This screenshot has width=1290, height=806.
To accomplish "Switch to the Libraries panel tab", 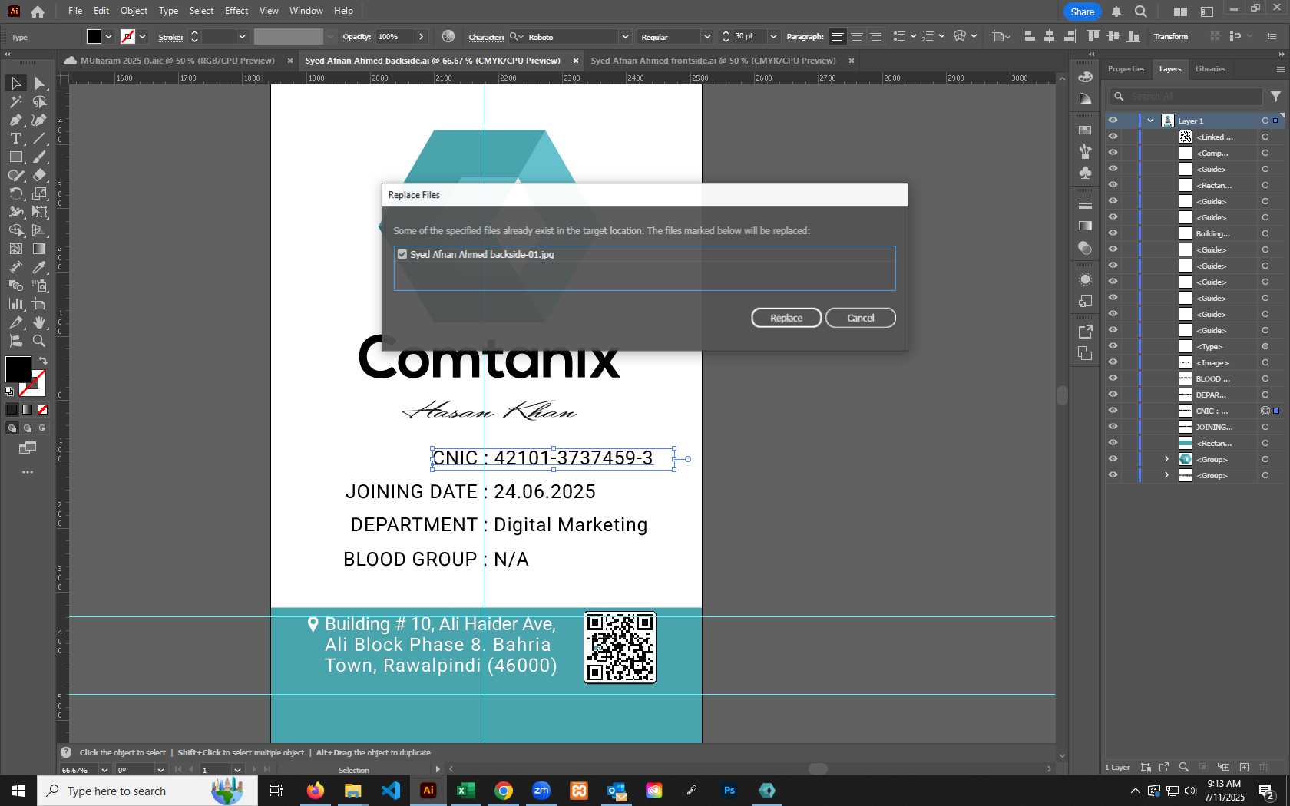I will (1210, 69).
